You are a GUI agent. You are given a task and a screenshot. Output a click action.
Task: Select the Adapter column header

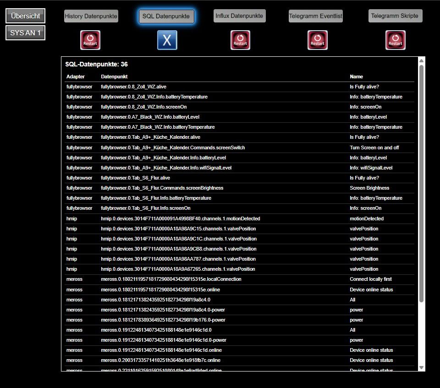click(x=76, y=77)
